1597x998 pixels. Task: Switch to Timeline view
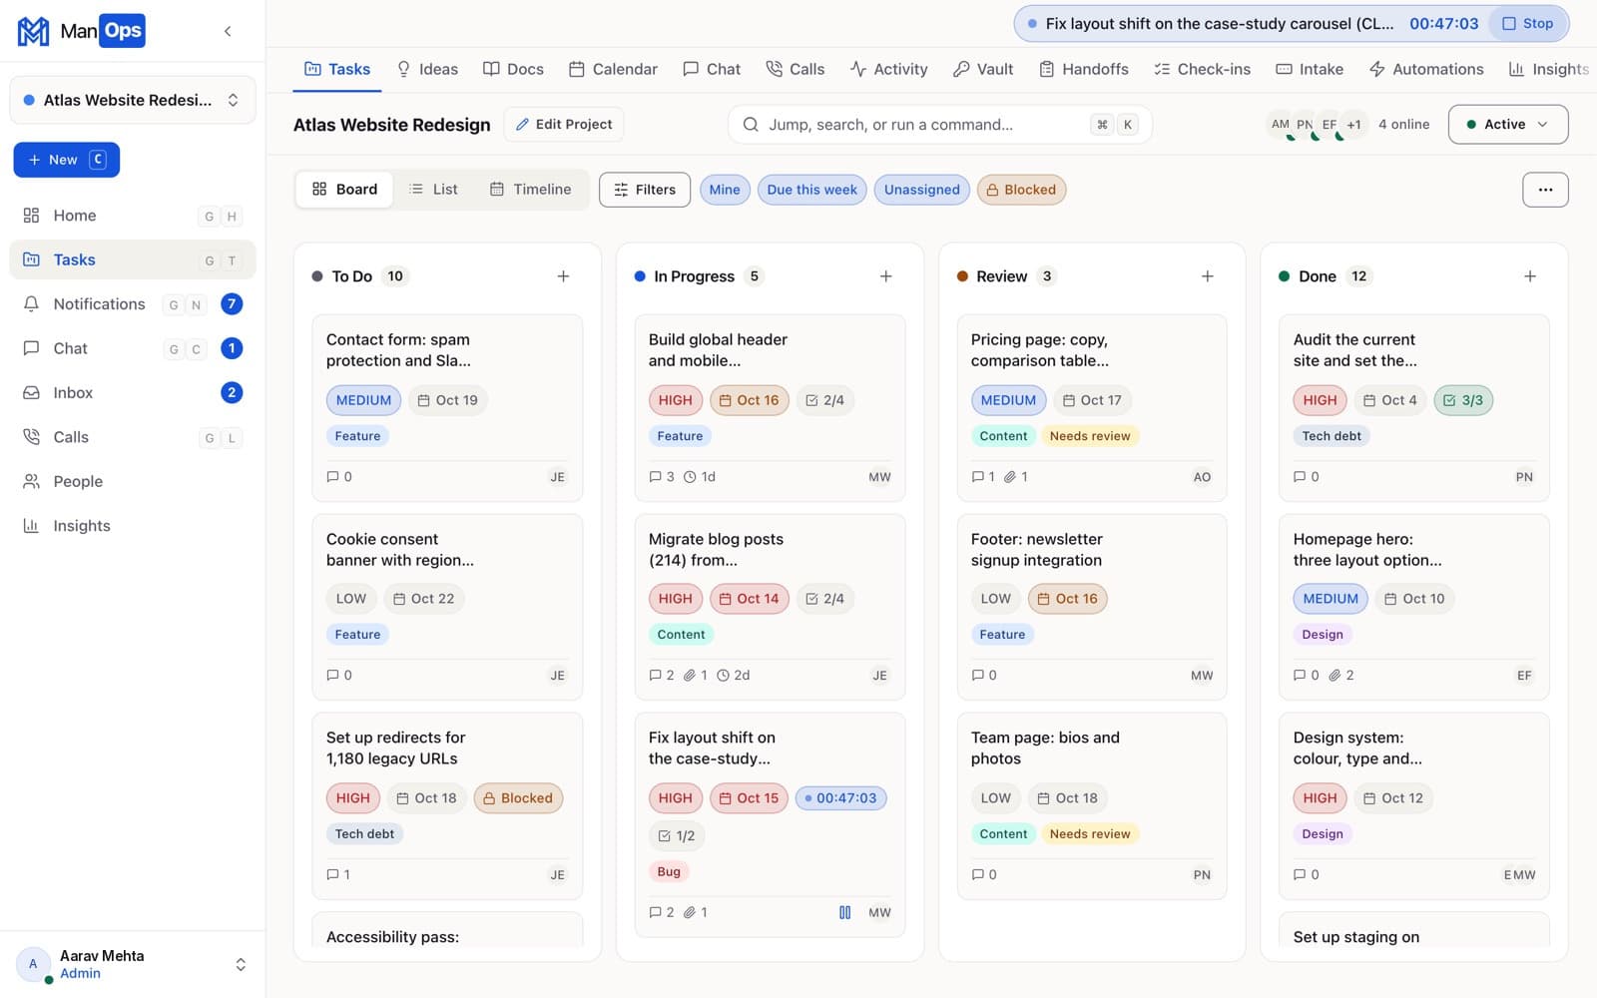(x=531, y=190)
